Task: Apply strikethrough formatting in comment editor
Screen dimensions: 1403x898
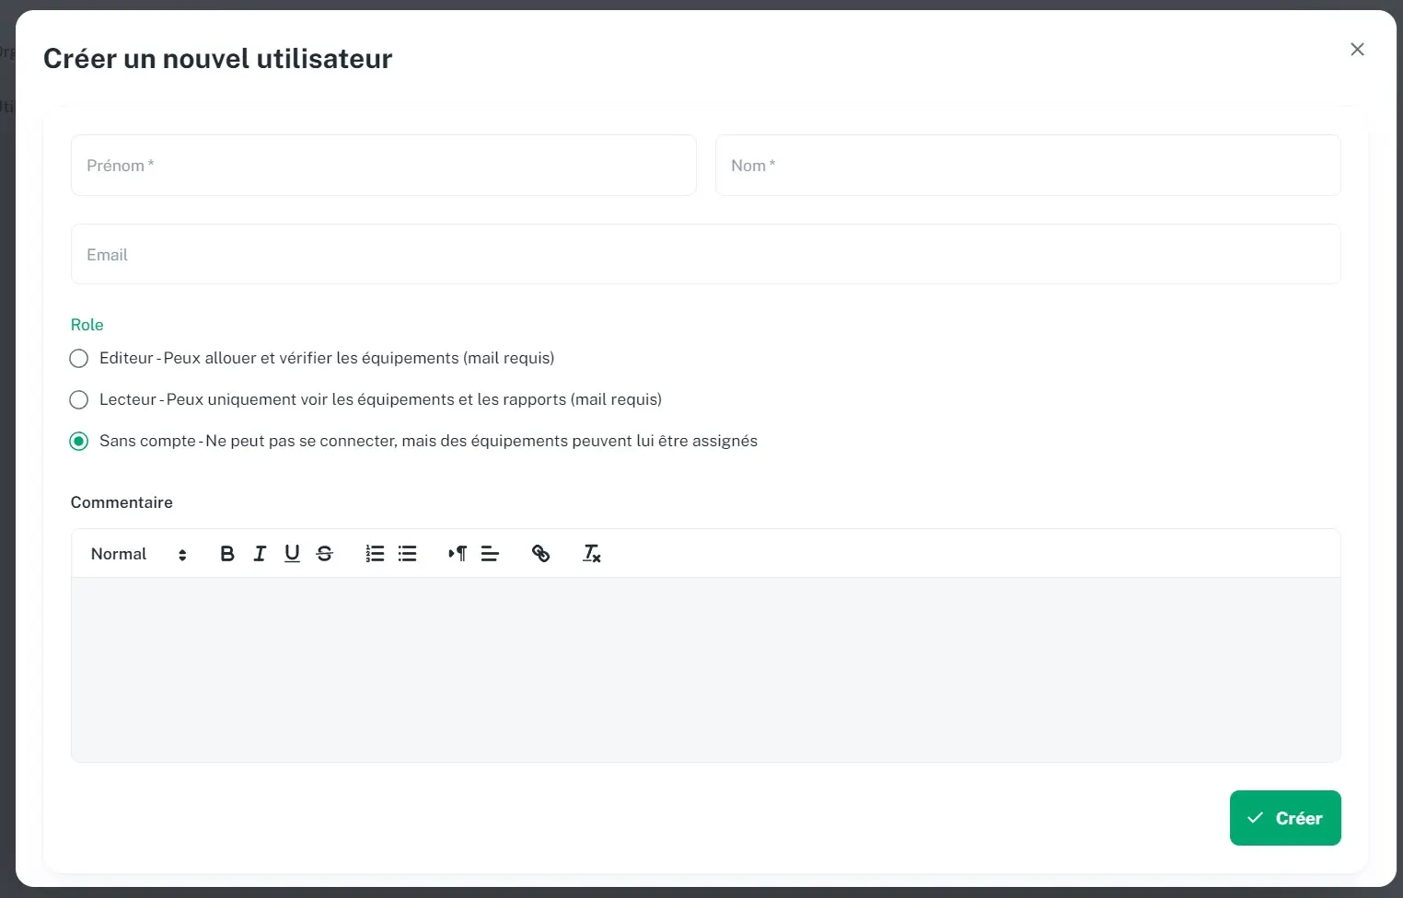Action: pyautogui.click(x=324, y=554)
